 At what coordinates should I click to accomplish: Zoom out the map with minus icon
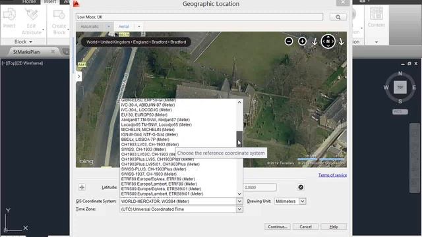tap(289, 41)
